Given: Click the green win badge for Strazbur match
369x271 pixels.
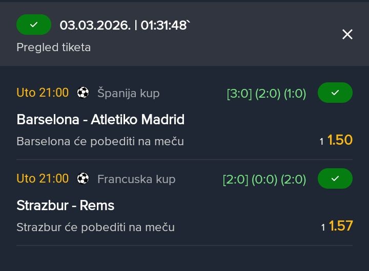Looking at the screenshot, I should coord(335,178).
